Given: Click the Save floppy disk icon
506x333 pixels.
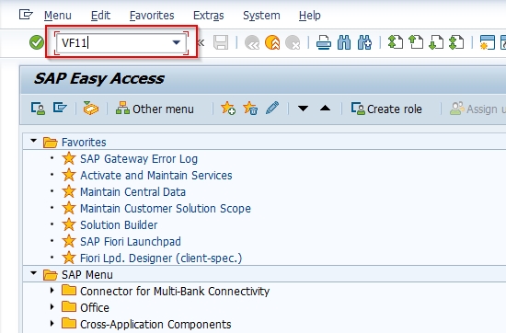Looking at the screenshot, I should pos(221,42).
